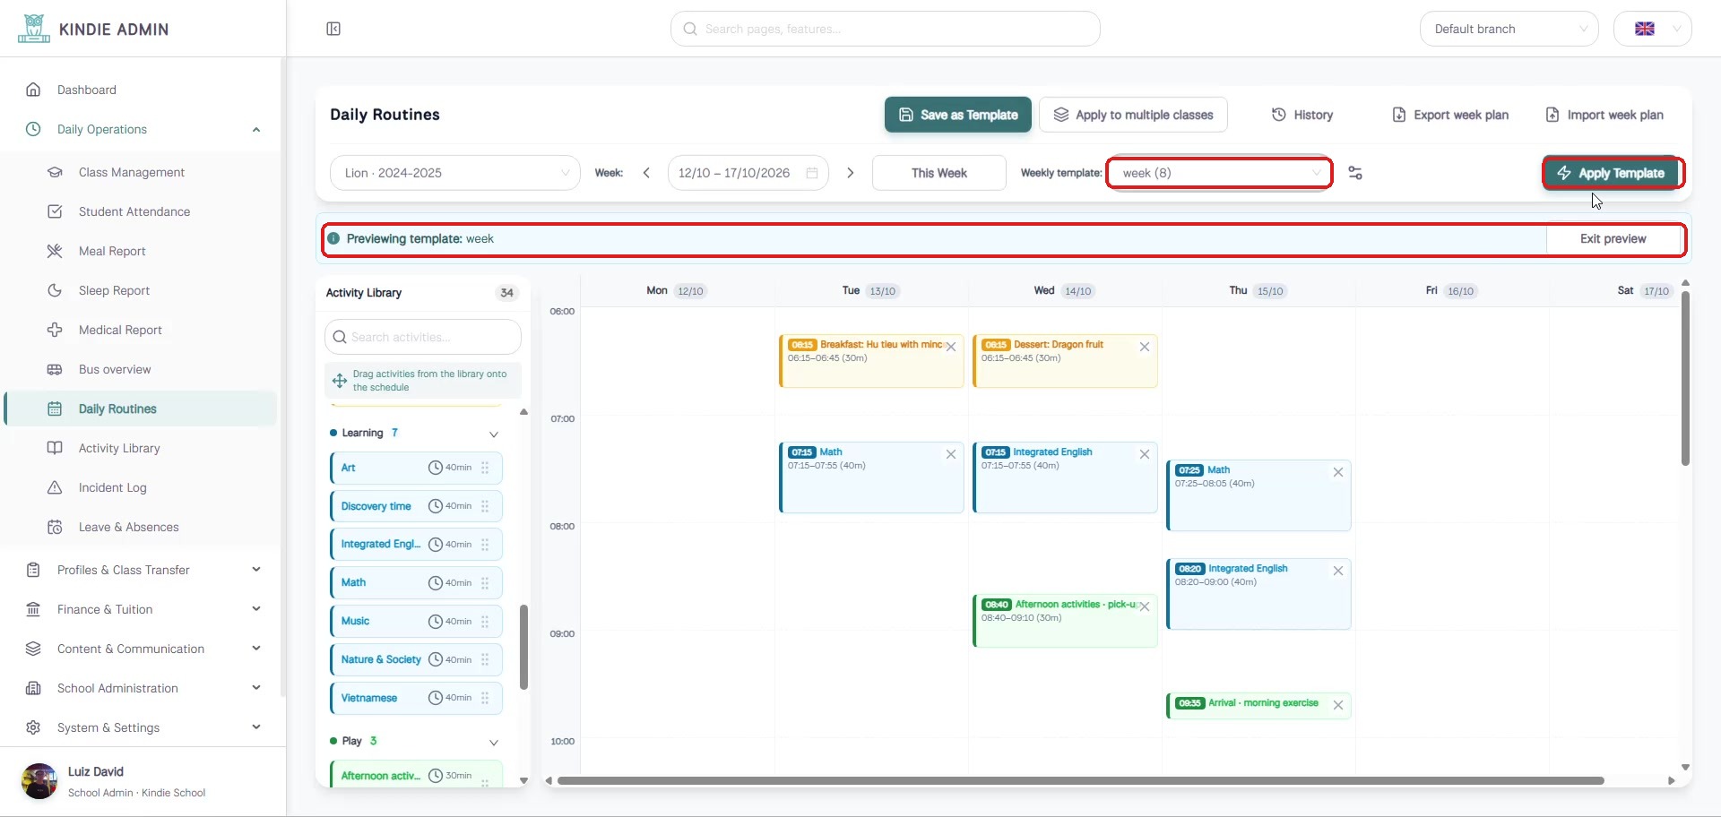Open Dashboard from sidebar
Screen dimensions: 1721x817
coord(87,90)
